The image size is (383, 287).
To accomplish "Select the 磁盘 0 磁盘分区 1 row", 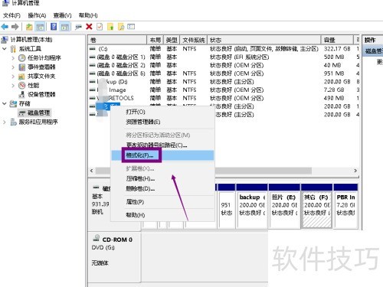I will pyautogui.click(x=224, y=57).
